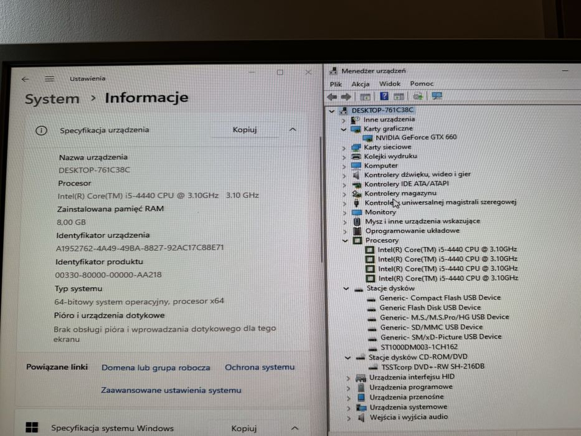Open Zaawansowane ustawienia systemu link
The height and width of the screenshot is (436, 581).
tap(171, 391)
